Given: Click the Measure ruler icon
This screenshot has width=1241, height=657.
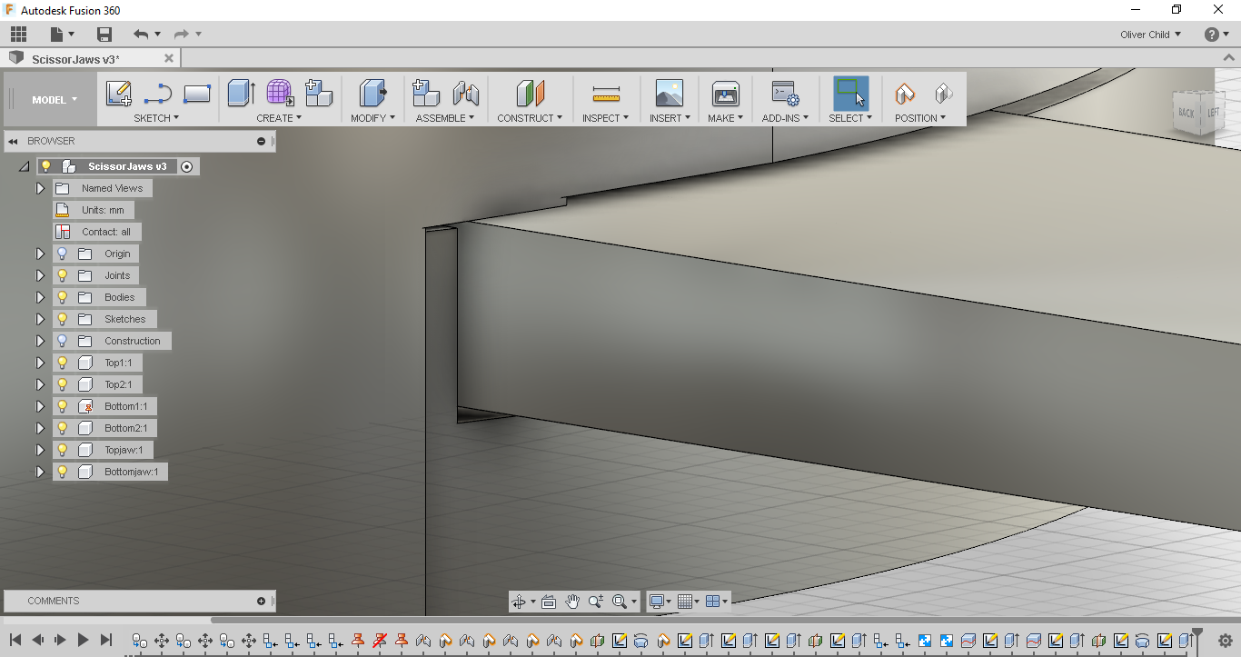Looking at the screenshot, I should pos(606,94).
